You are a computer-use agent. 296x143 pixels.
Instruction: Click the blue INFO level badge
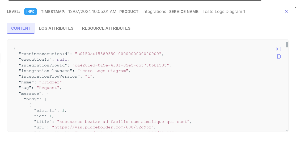[31, 12]
